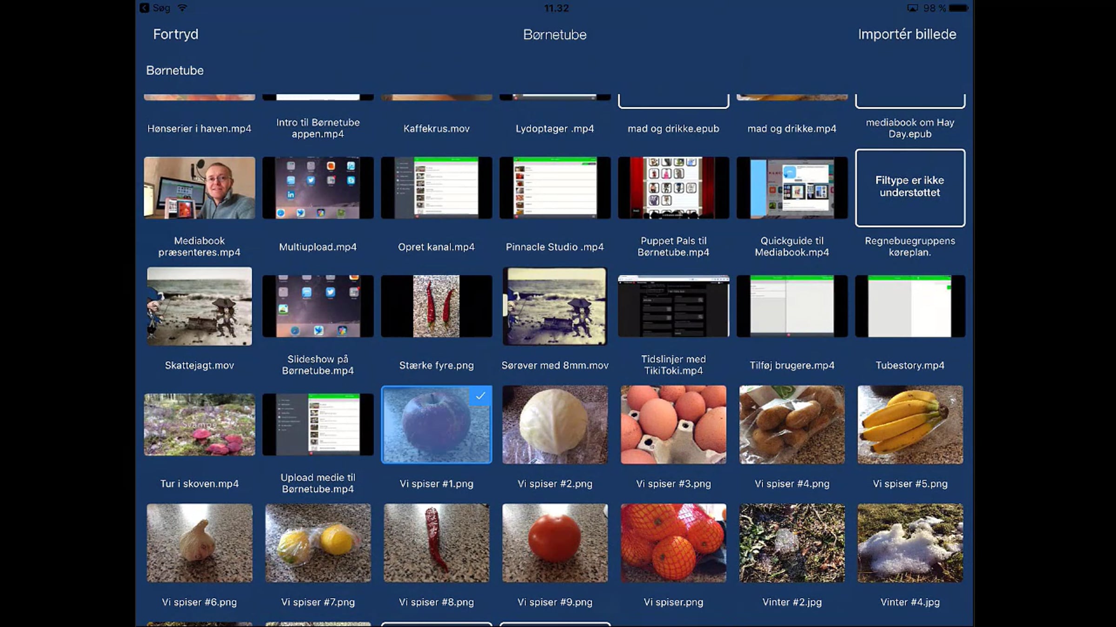Image resolution: width=1116 pixels, height=627 pixels.
Task: Tap Intro til Børnetube appen.mp4 label
Action: 318,128
